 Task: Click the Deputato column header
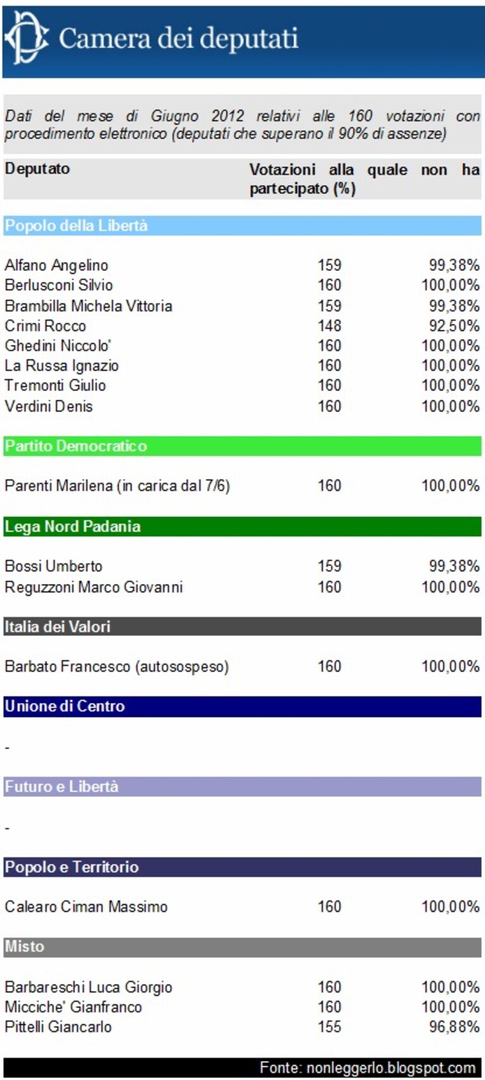37,169
